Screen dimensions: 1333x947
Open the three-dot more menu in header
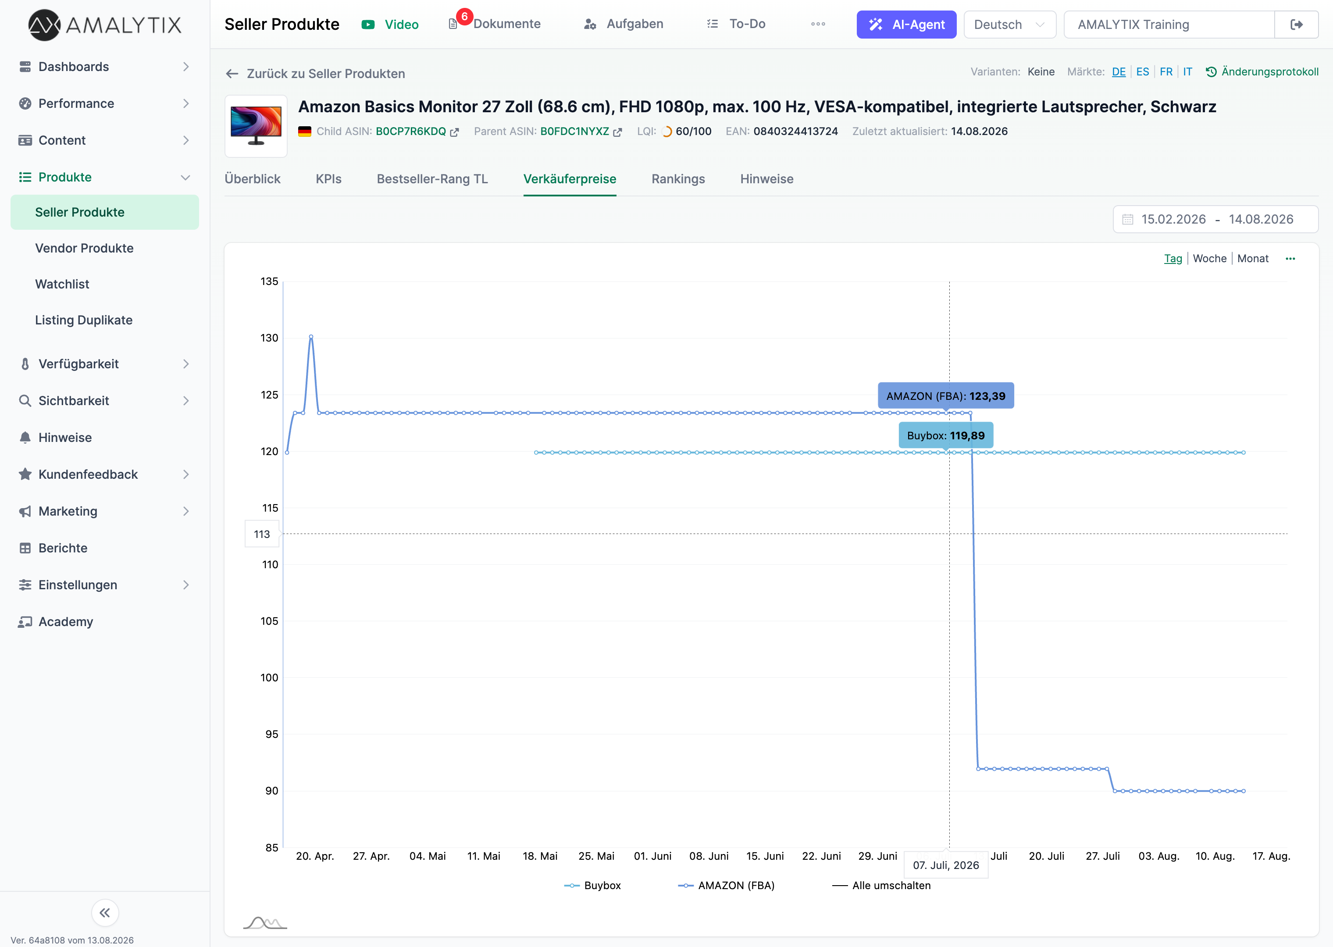818,24
